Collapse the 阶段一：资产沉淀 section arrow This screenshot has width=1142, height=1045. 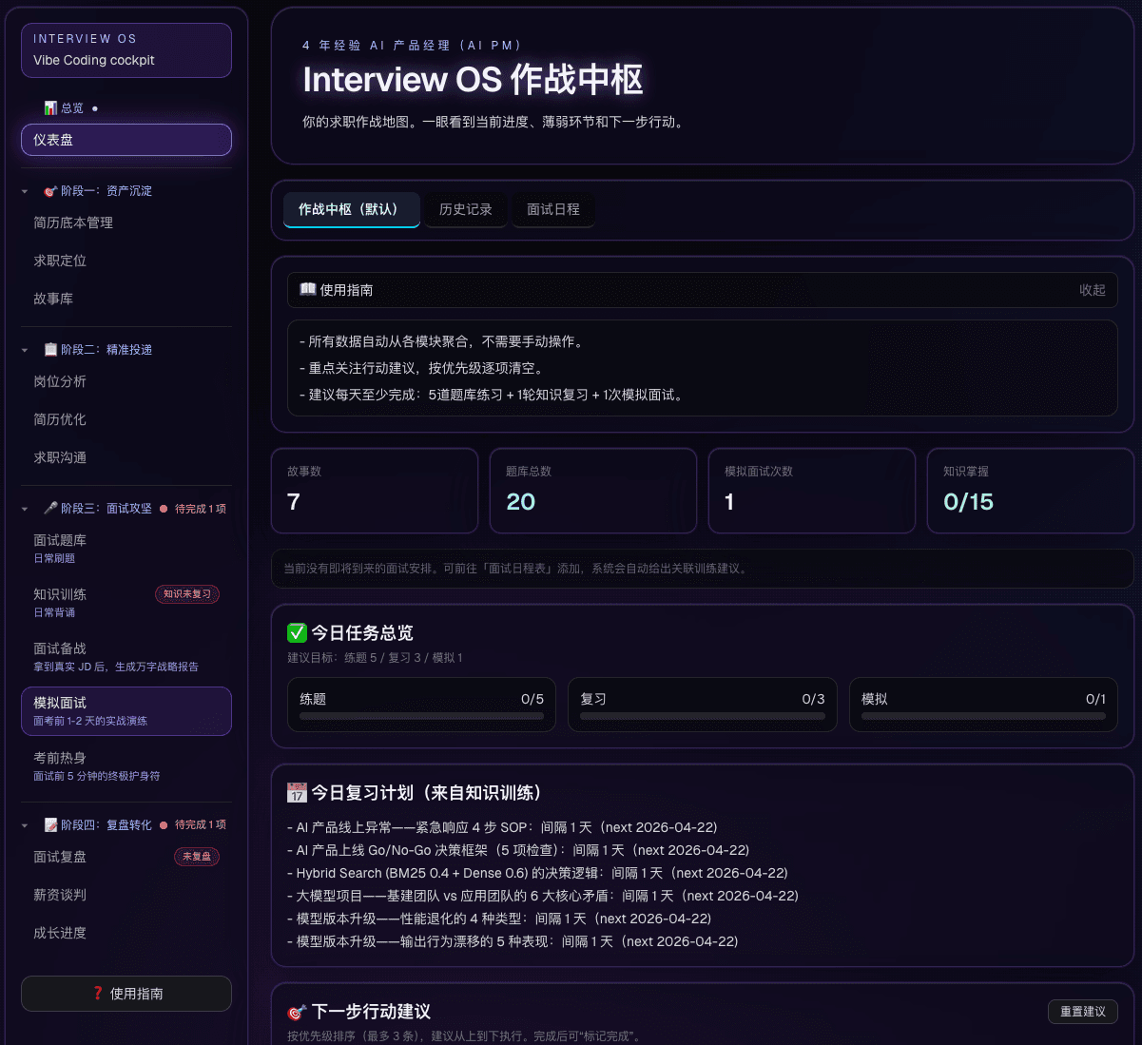coord(25,191)
